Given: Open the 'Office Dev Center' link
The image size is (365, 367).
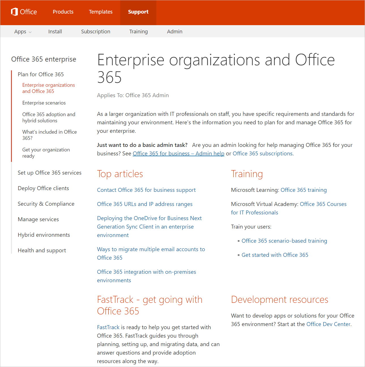Looking at the screenshot, I should 328,324.
